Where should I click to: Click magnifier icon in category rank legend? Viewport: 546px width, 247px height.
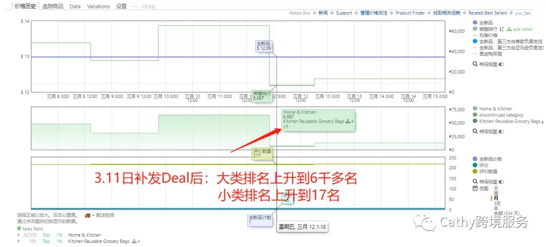pos(475,132)
